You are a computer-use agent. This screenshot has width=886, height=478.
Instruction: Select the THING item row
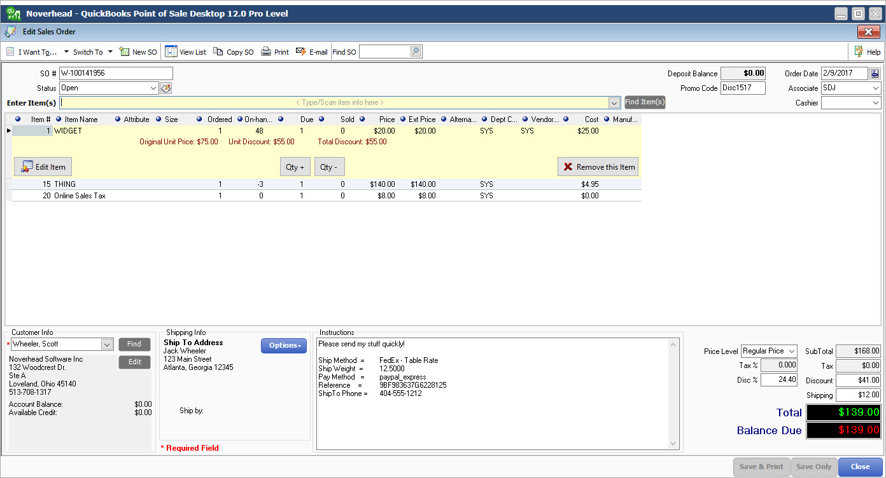[327, 184]
